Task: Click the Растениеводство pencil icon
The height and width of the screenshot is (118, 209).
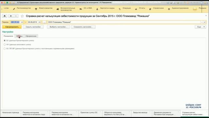Action: [14, 9]
